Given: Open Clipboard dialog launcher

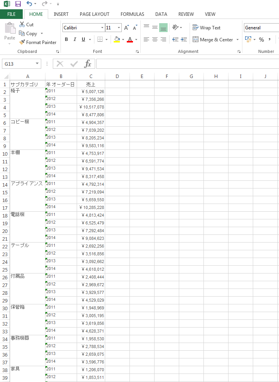Looking at the screenshot, I should pos(57,51).
